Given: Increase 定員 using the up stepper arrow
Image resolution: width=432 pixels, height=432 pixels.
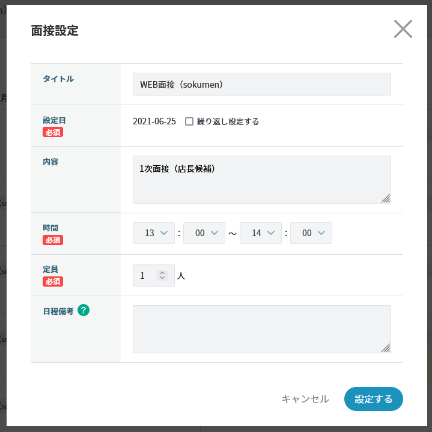Looking at the screenshot, I should pyautogui.click(x=162, y=272).
